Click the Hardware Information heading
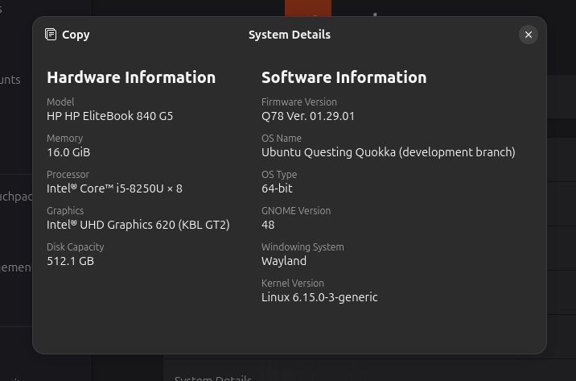The height and width of the screenshot is (381, 576). pyautogui.click(x=131, y=77)
